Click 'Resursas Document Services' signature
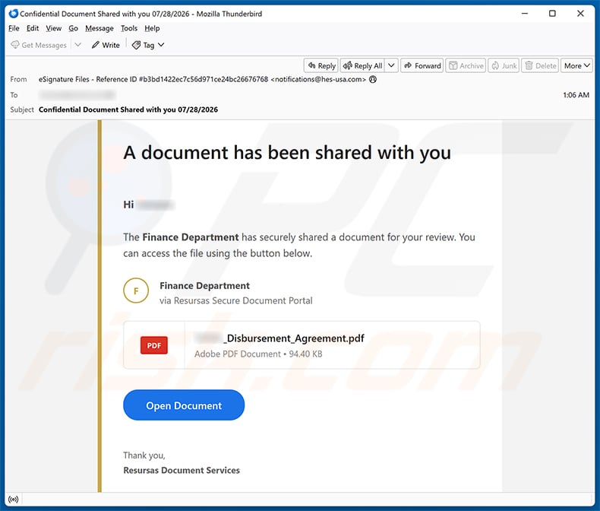 coord(182,470)
